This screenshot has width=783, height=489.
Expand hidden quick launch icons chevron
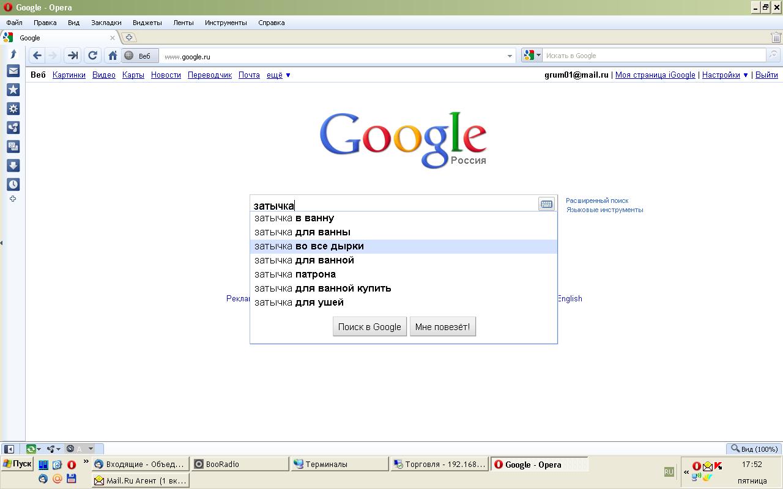[86, 461]
